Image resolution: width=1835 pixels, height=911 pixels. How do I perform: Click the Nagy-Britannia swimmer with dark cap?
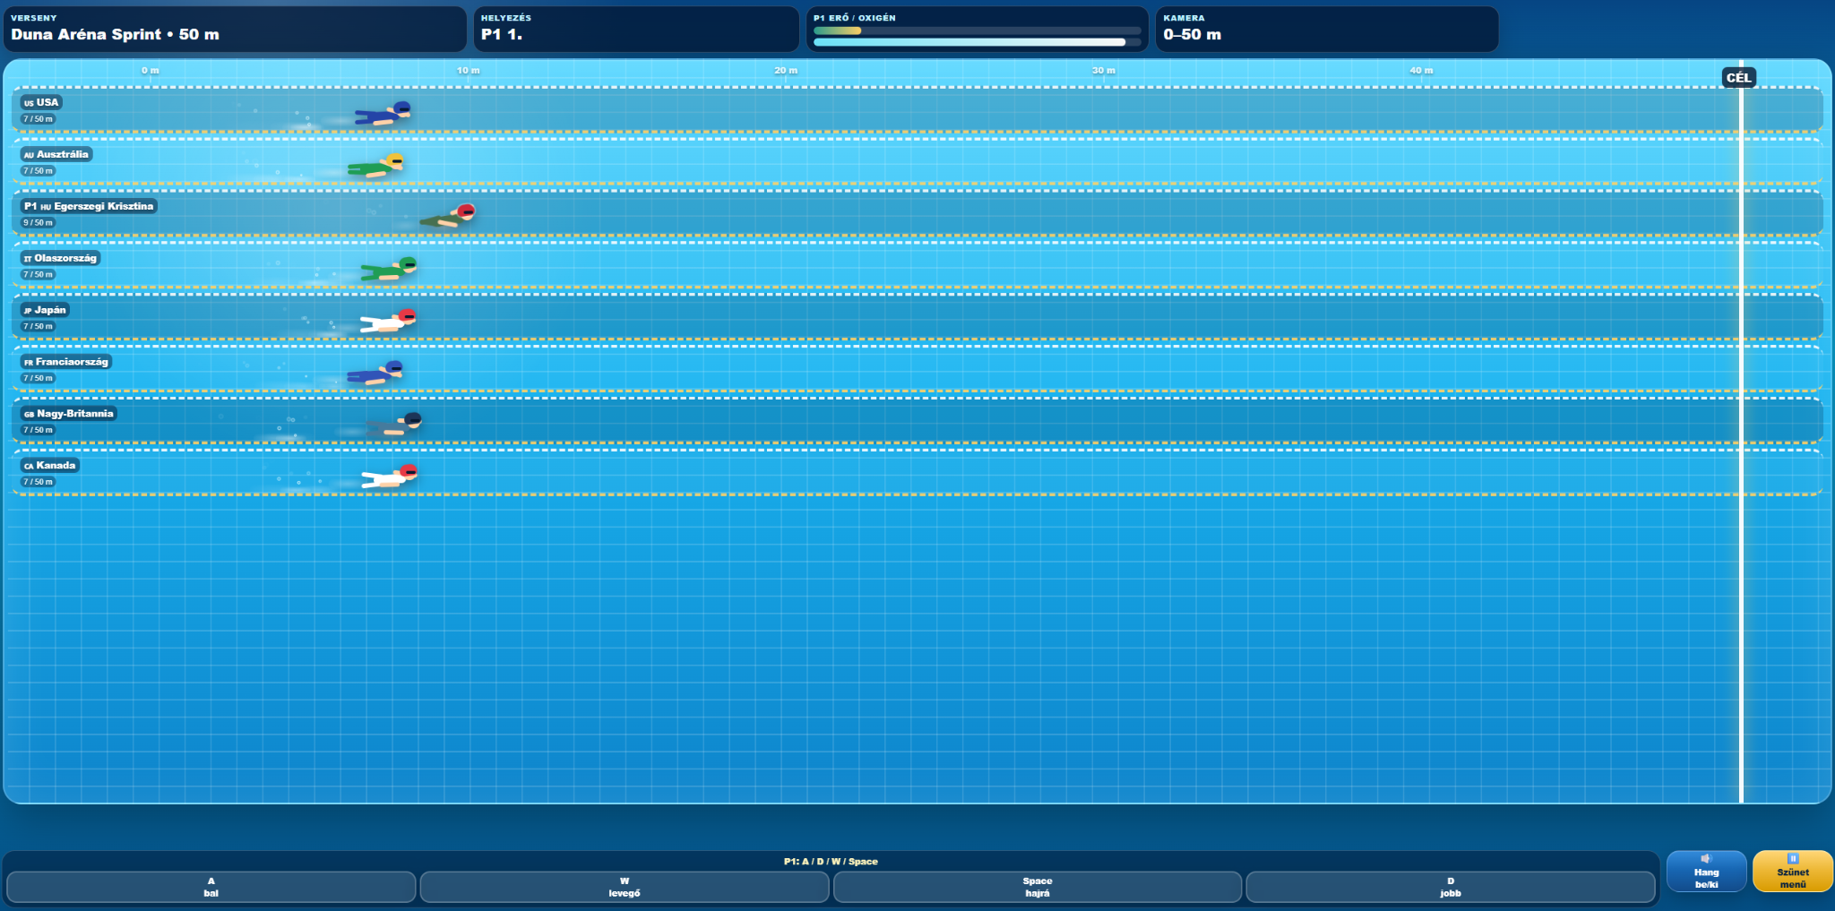[x=394, y=424]
